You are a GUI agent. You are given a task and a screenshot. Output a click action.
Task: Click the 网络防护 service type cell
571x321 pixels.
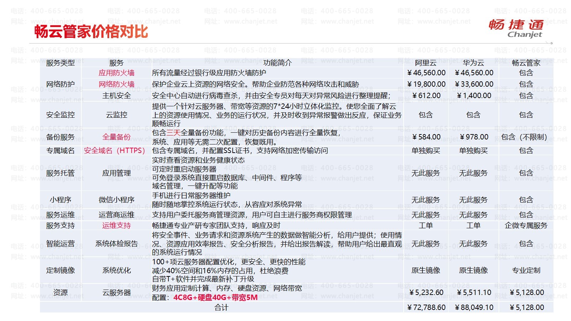tap(60, 85)
